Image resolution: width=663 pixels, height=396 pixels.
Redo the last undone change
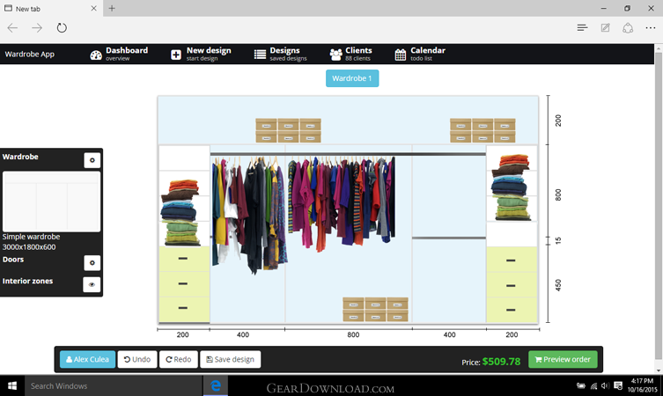179,359
